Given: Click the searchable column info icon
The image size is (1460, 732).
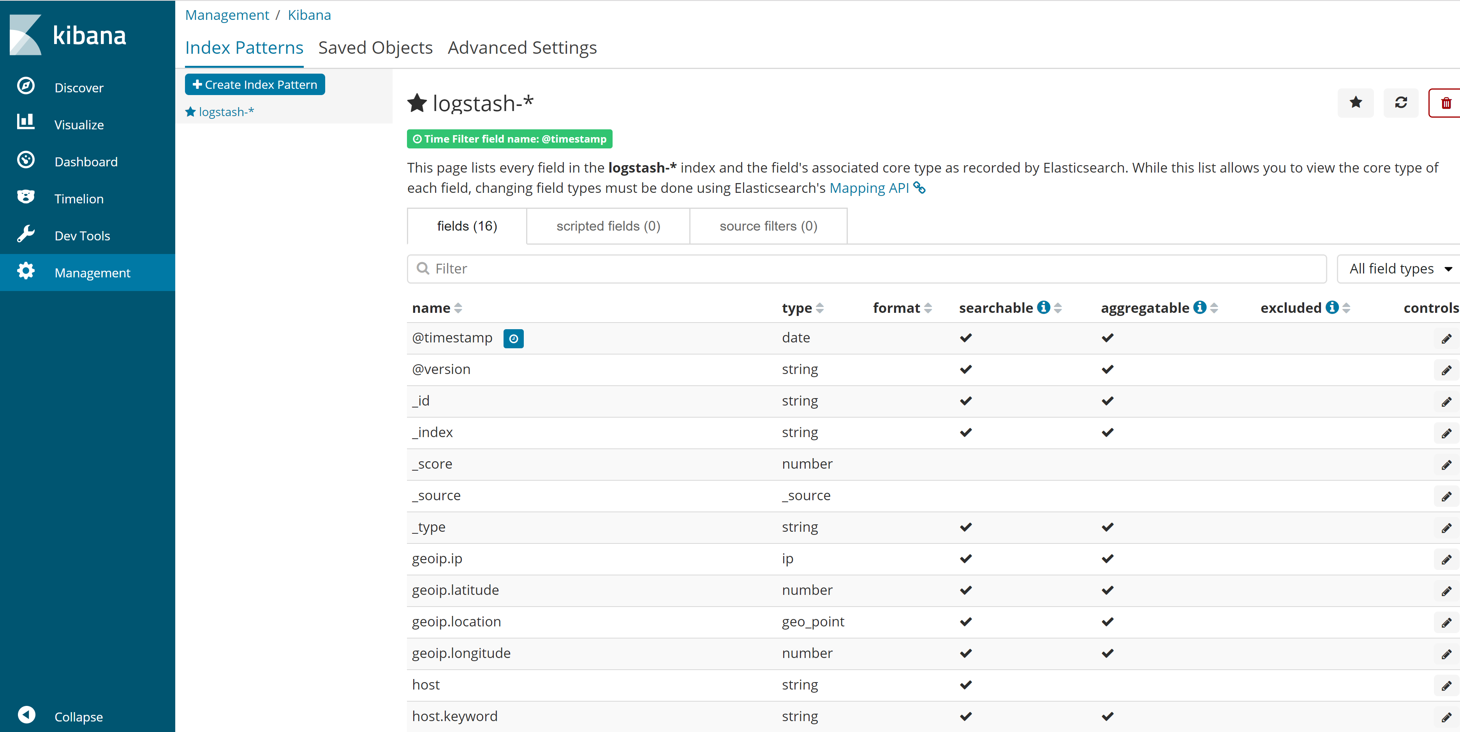Looking at the screenshot, I should tap(1043, 307).
